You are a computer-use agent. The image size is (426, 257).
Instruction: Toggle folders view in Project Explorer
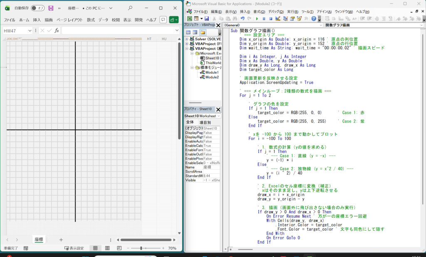coord(203,32)
